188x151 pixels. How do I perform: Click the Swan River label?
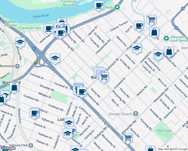point(41,16)
